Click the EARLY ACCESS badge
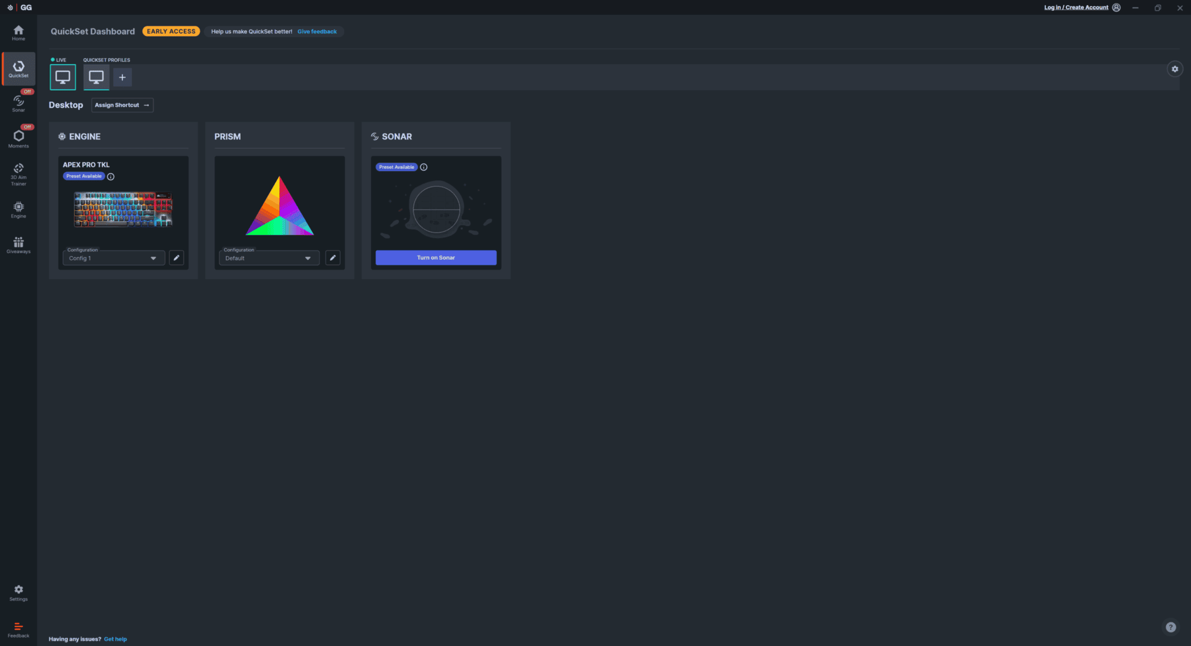 tap(171, 32)
